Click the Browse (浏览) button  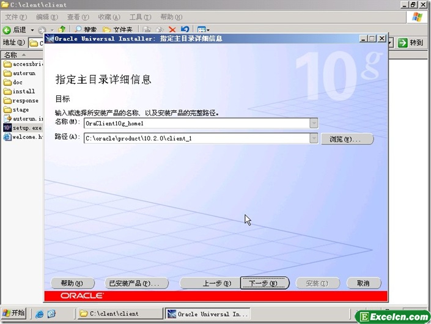tap(347, 139)
